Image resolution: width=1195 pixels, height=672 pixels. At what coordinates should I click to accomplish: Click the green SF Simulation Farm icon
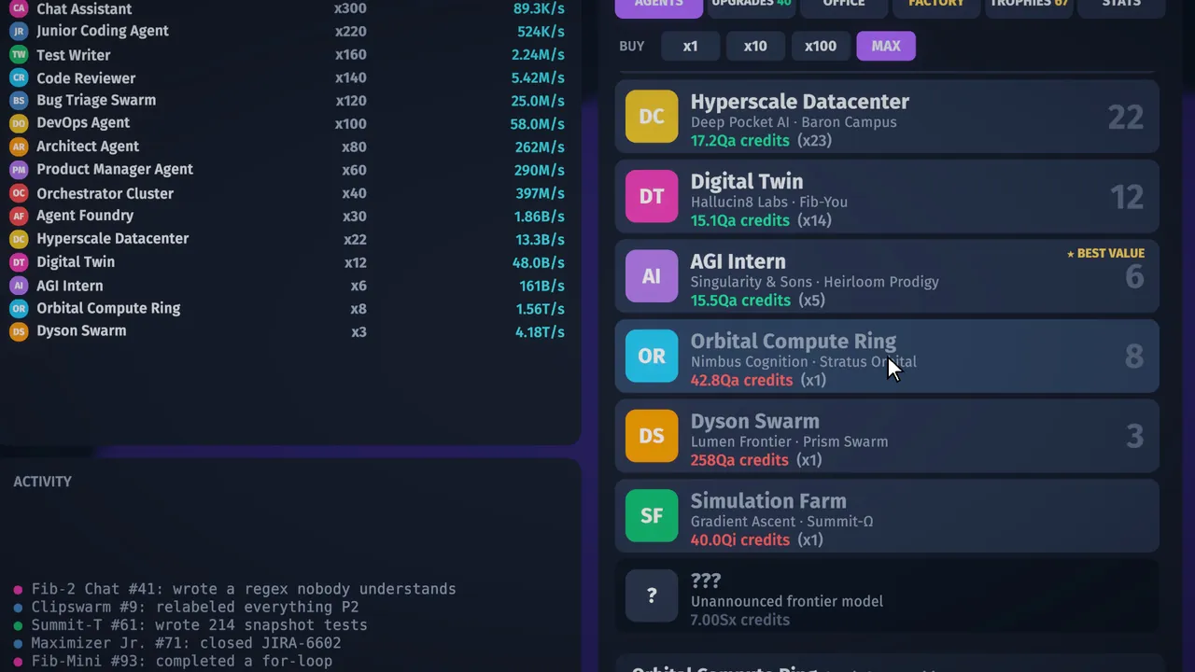tap(652, 515)
